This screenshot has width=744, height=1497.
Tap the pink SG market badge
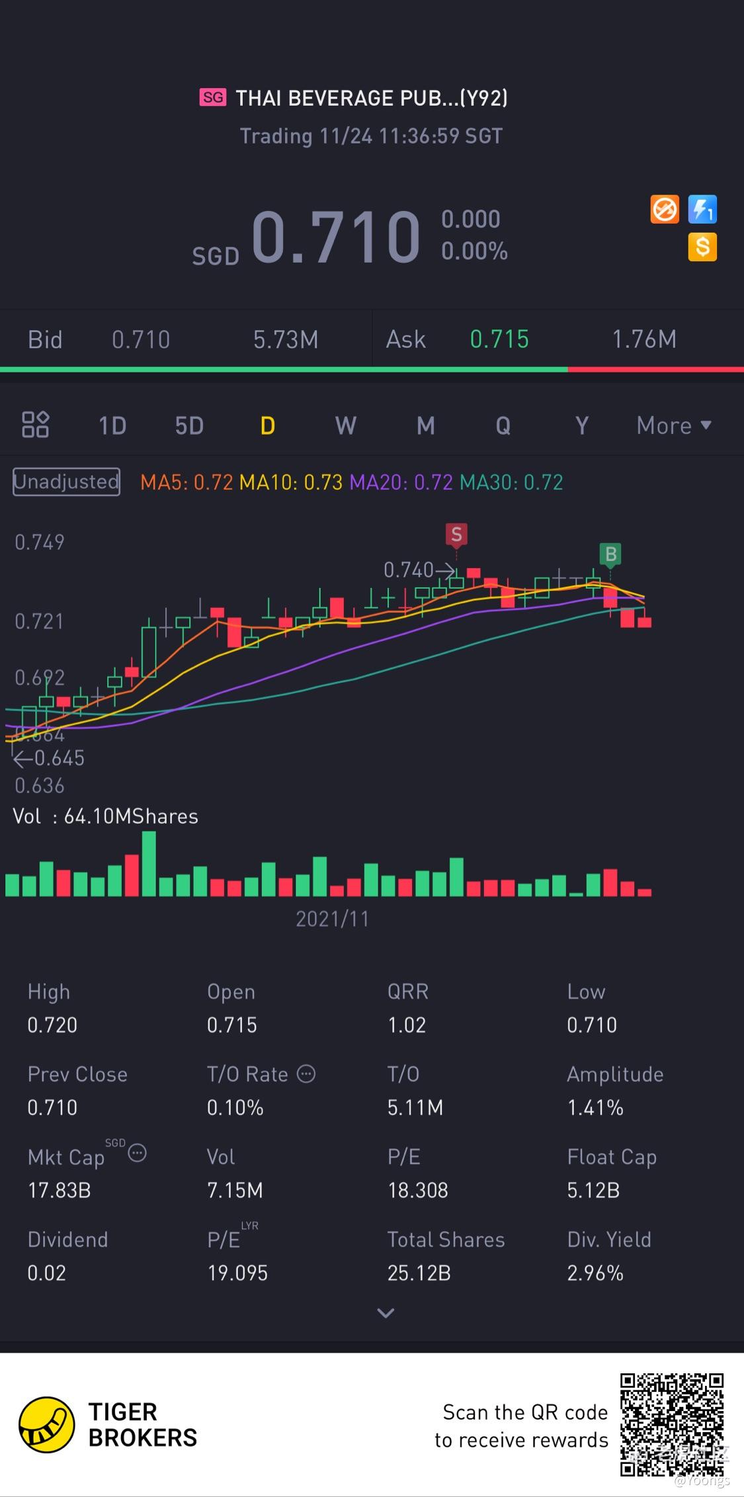click(213, 98)
